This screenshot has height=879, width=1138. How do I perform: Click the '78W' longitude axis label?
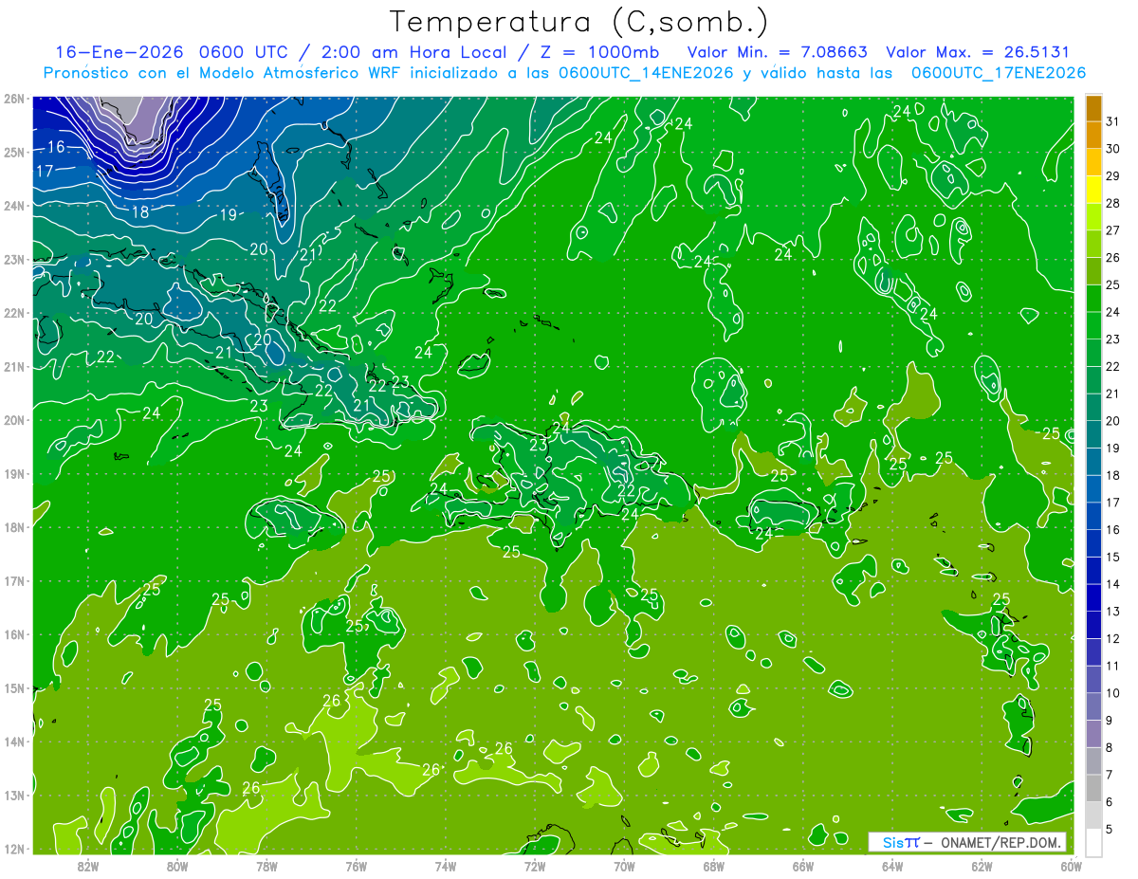point(266,866)
